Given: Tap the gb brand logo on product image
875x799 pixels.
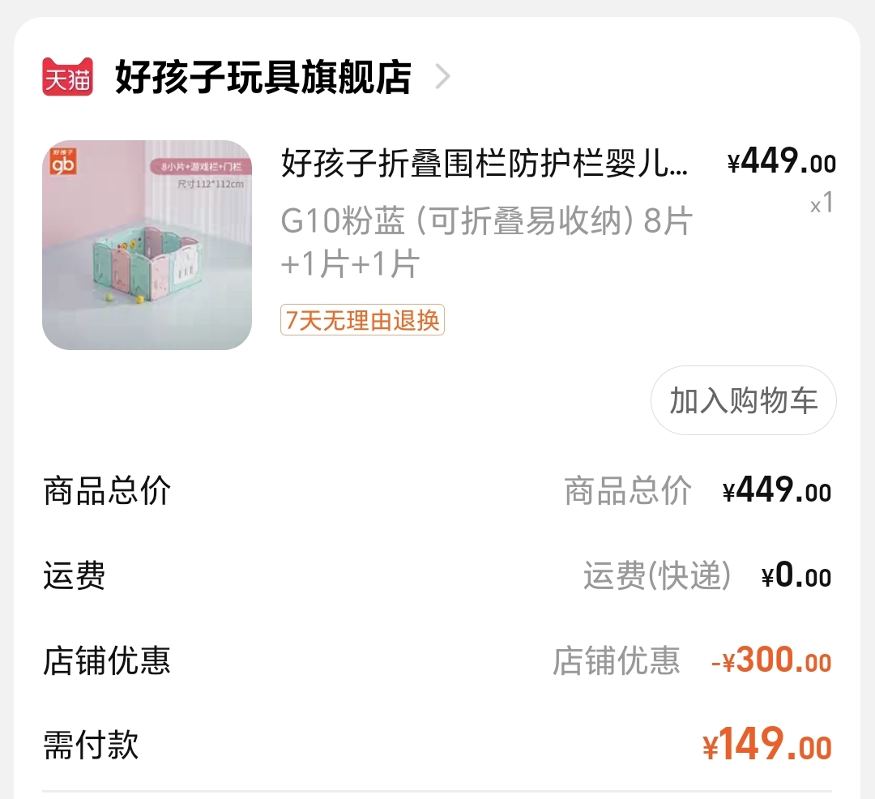Looking at the screenshot, I should pyautogui.click(x=63, y=162).
